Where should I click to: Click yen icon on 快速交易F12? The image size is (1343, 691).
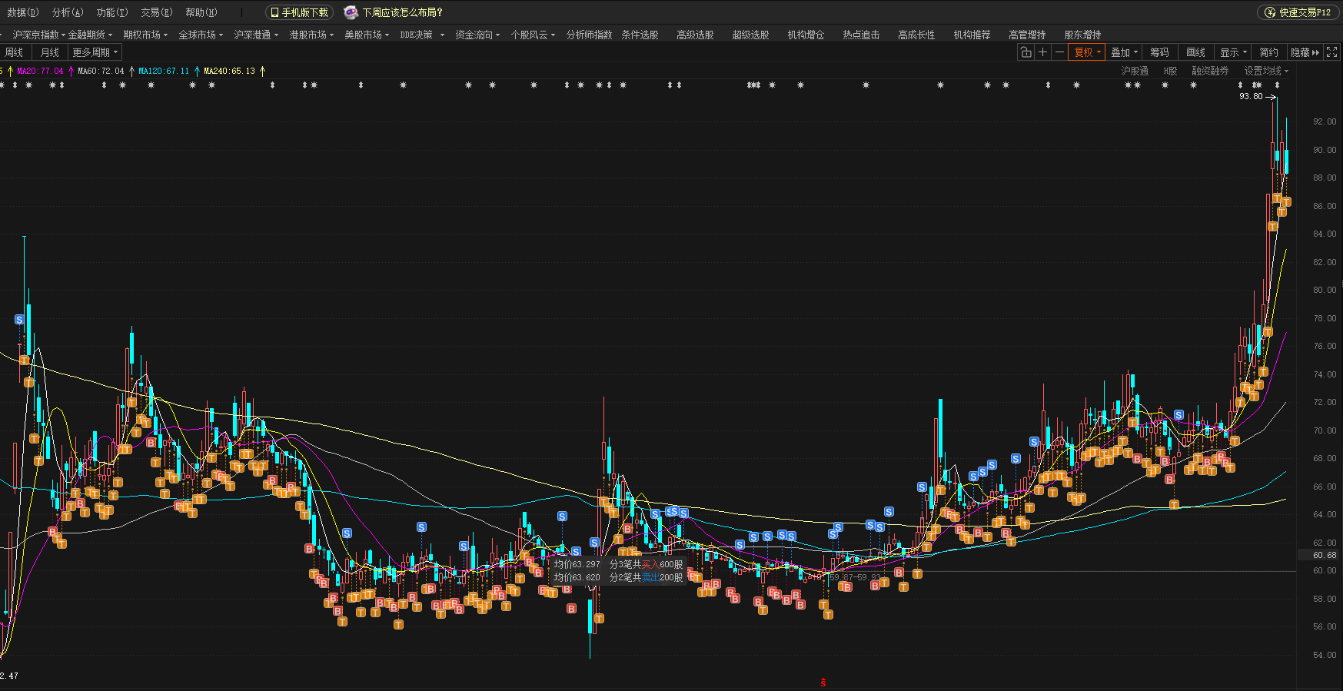point(1270,12)
